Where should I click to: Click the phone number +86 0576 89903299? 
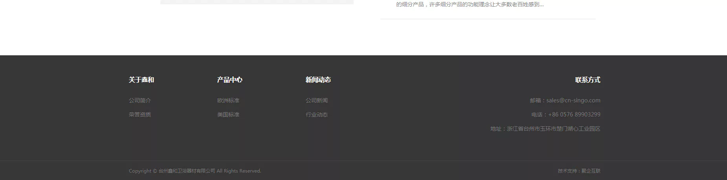point(574,115)
